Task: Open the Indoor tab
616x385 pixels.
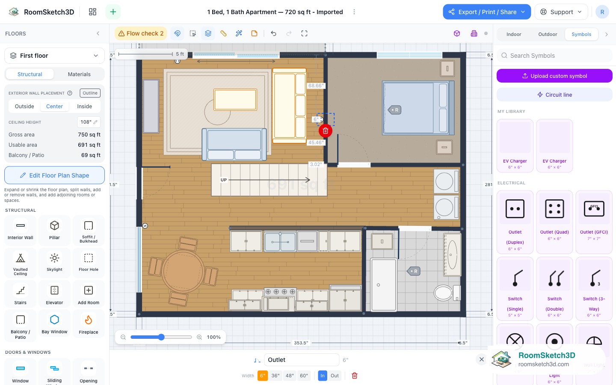Action: 514,34
